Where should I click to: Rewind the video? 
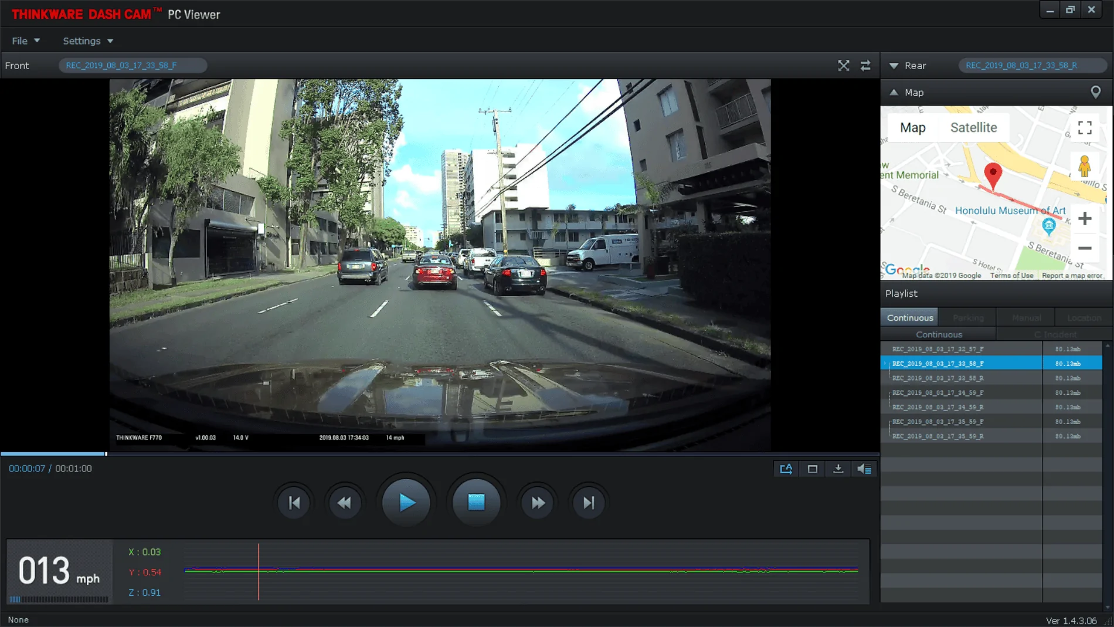[345, 503]
